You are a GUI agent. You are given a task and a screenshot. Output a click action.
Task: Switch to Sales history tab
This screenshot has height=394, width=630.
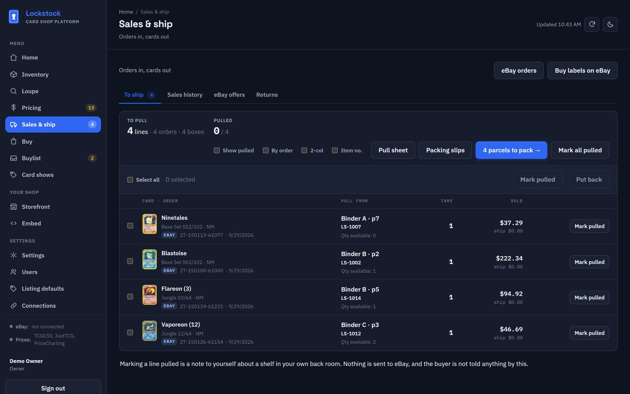click(185, 95)
